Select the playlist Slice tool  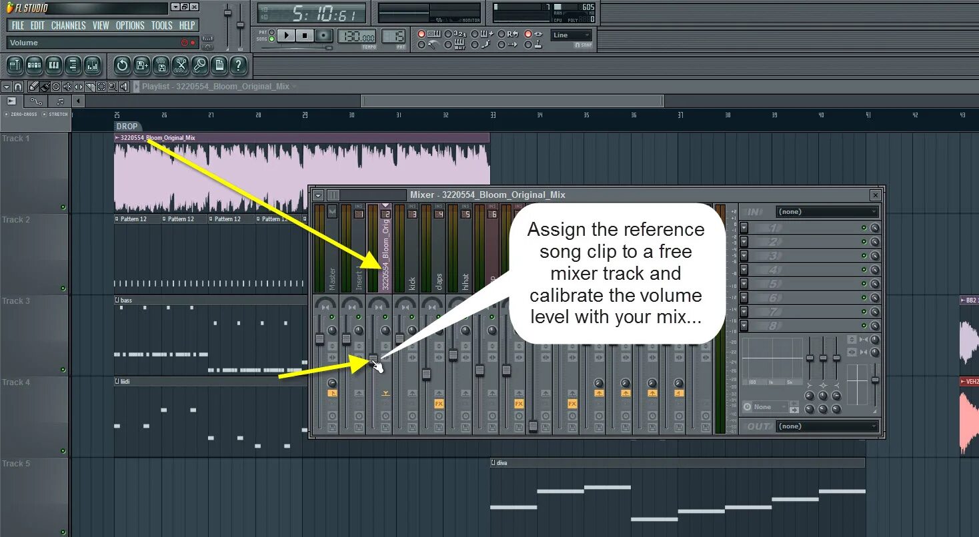pyautogui.click(x=90, y=87)
